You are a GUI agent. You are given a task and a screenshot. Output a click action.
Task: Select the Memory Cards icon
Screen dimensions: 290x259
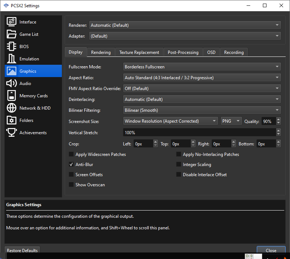pos(12,96)
